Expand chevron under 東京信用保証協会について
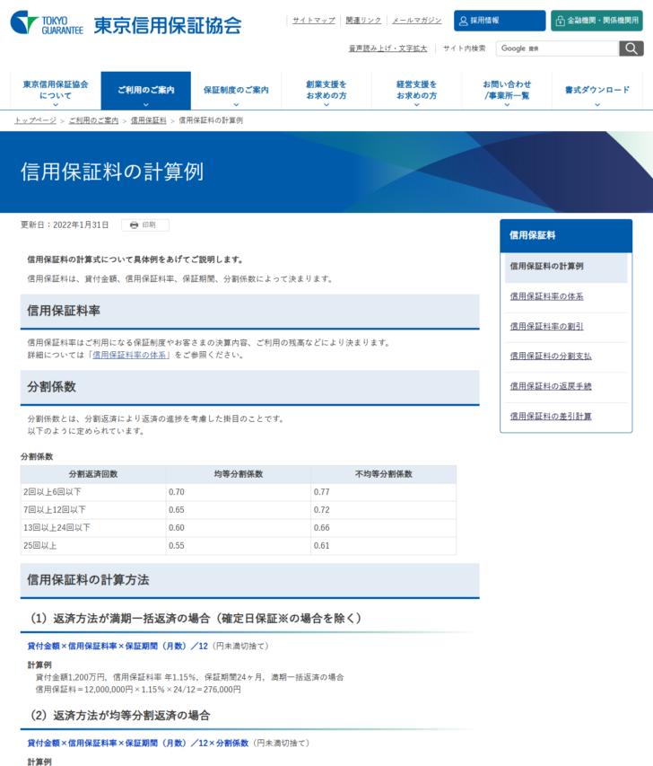The image size is (653, 766). [56, 104]
